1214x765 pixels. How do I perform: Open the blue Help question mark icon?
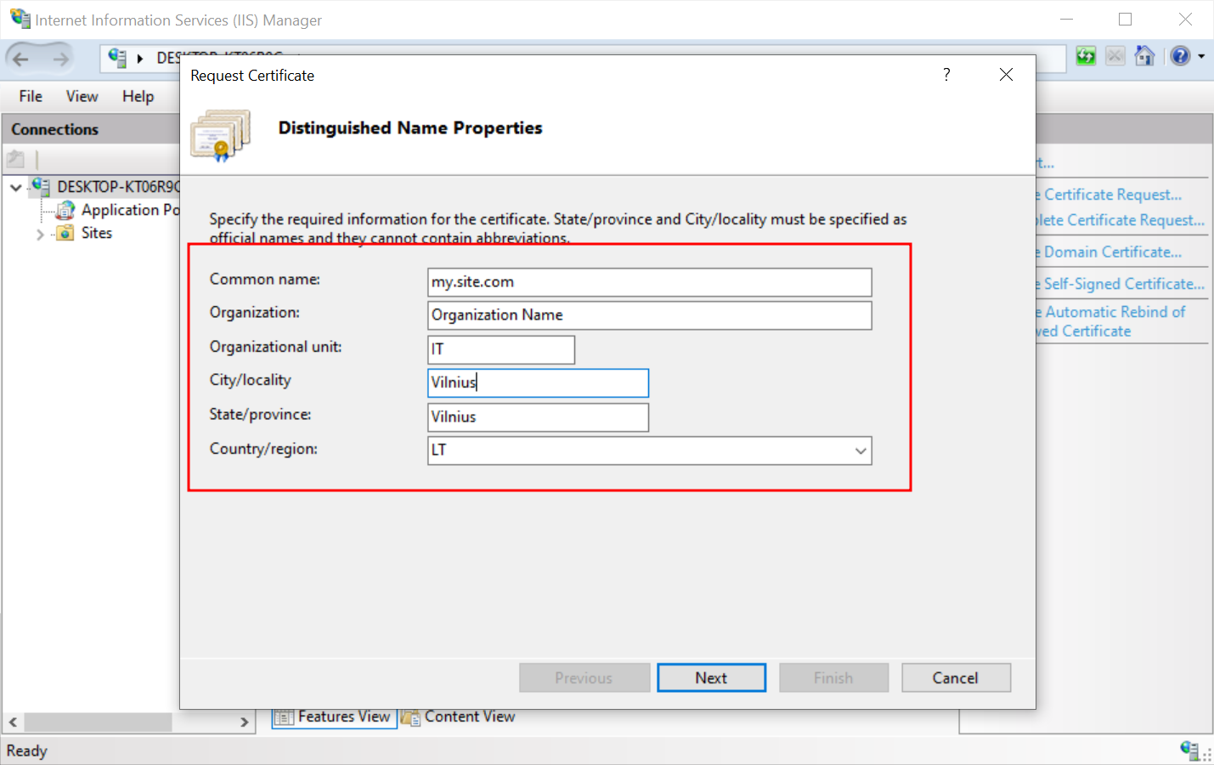click(x=1180, y=56)
